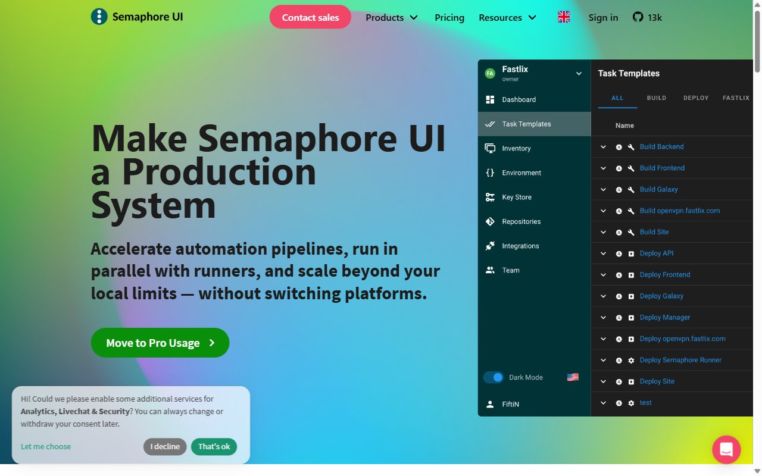
Task: Open the live chat bubble icon
Action: coord(726,449)
